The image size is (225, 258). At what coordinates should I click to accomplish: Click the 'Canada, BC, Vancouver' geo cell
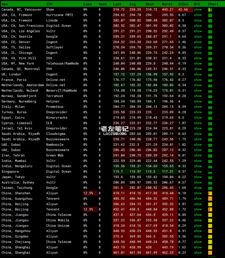click(x=22, y=10)
